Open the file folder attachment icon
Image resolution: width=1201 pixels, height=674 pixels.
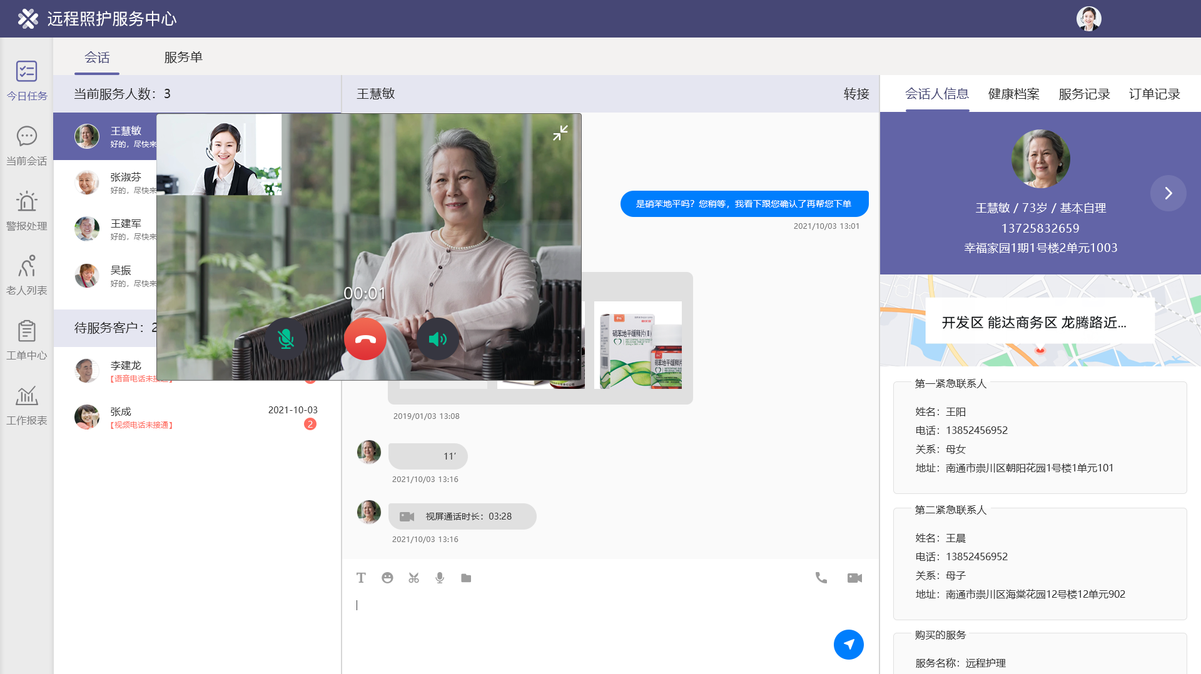[466, 578]
